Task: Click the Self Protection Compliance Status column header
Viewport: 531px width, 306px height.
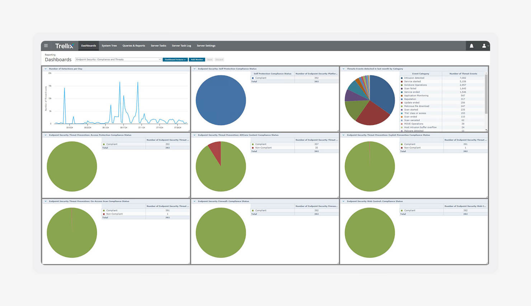Action: tap(272, 73)
